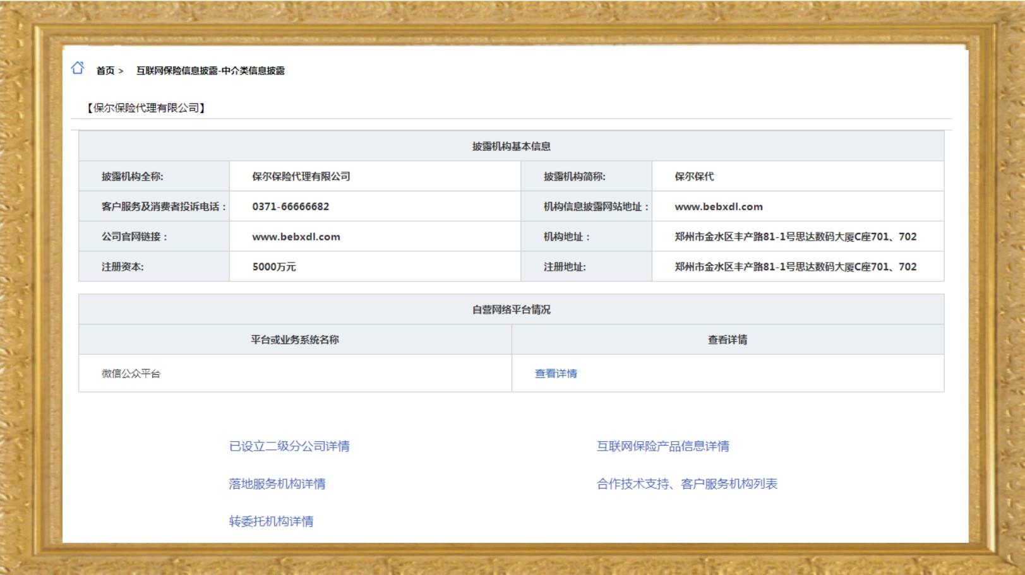Select the 微信公众平台 table cell
This screenshot has height=575, width=1025.
tap(131, 374)
